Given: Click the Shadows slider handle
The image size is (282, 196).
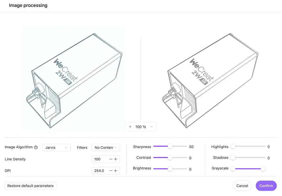Looking at the screenshot, I should [x=233, y=158].
